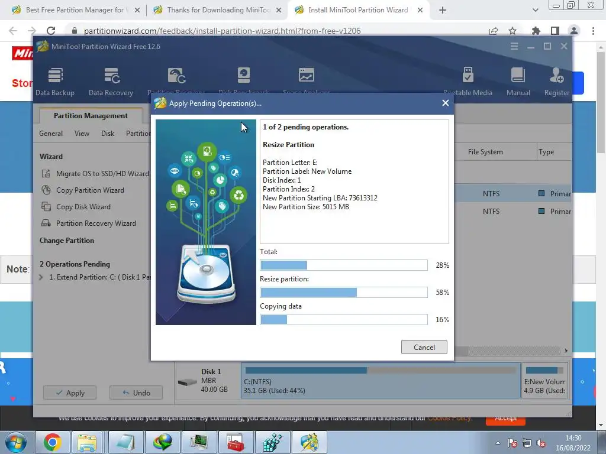
Task: Close the Apply Pending Operations dialog
Action: click(445, 103)
